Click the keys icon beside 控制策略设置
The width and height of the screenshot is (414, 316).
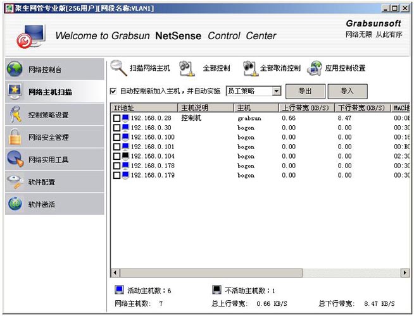(x=15, y=114)
